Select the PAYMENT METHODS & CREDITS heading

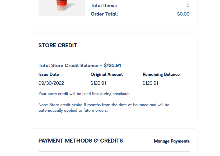click(x=81, y=140)
